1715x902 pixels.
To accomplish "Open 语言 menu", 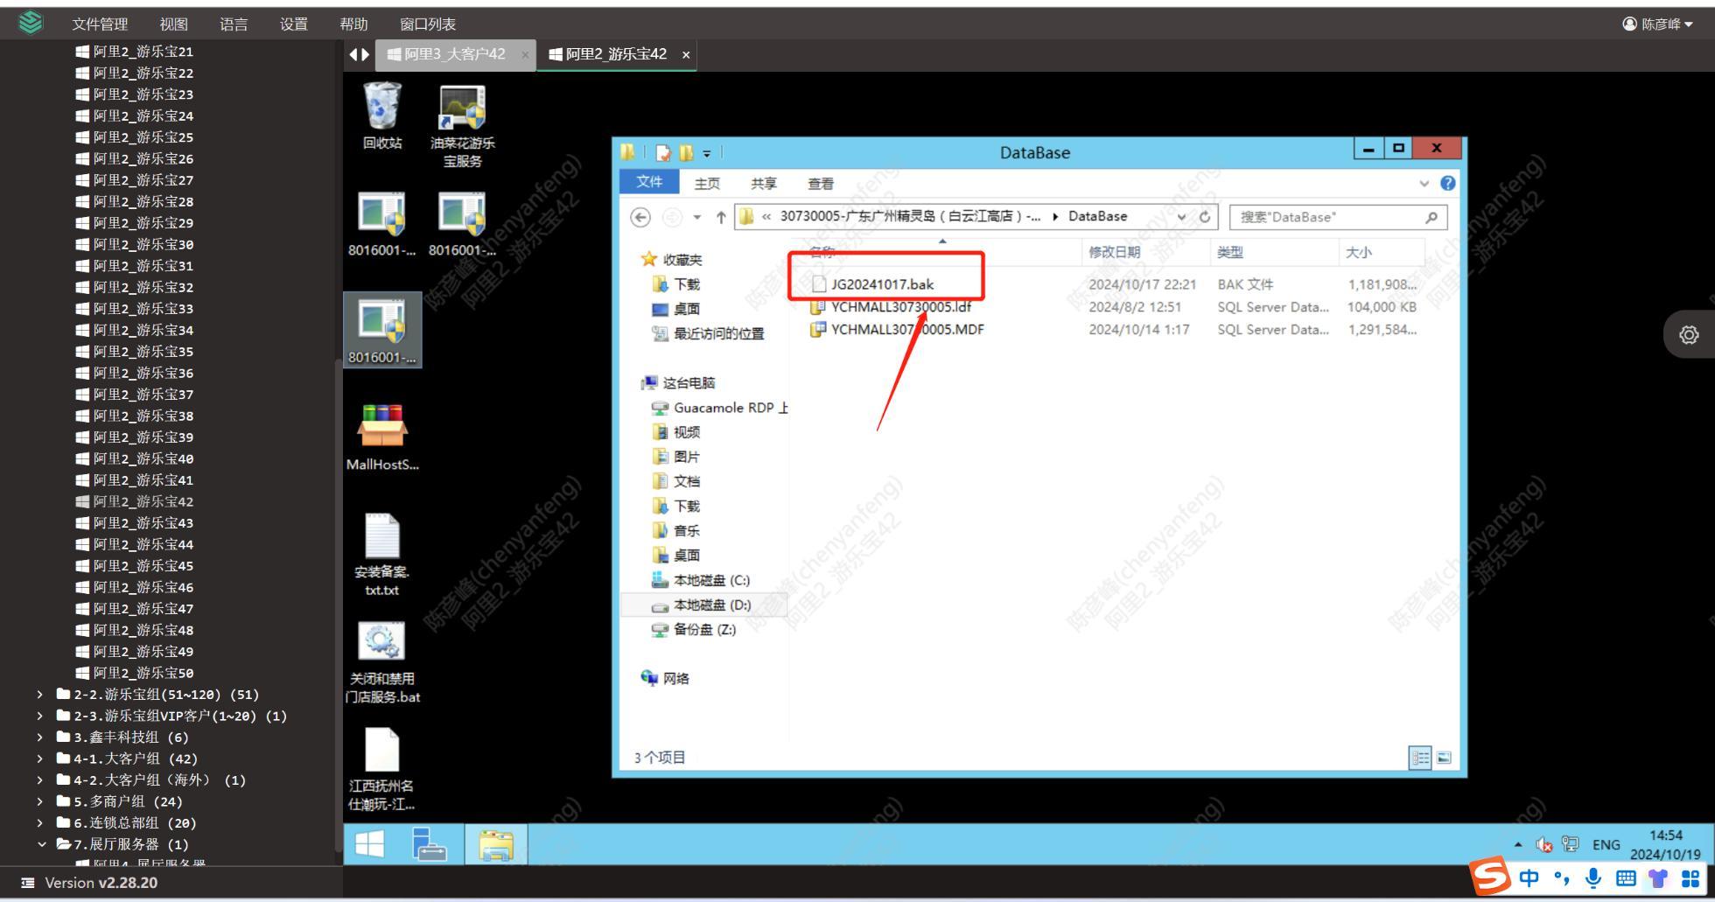I will click(234, 24).
